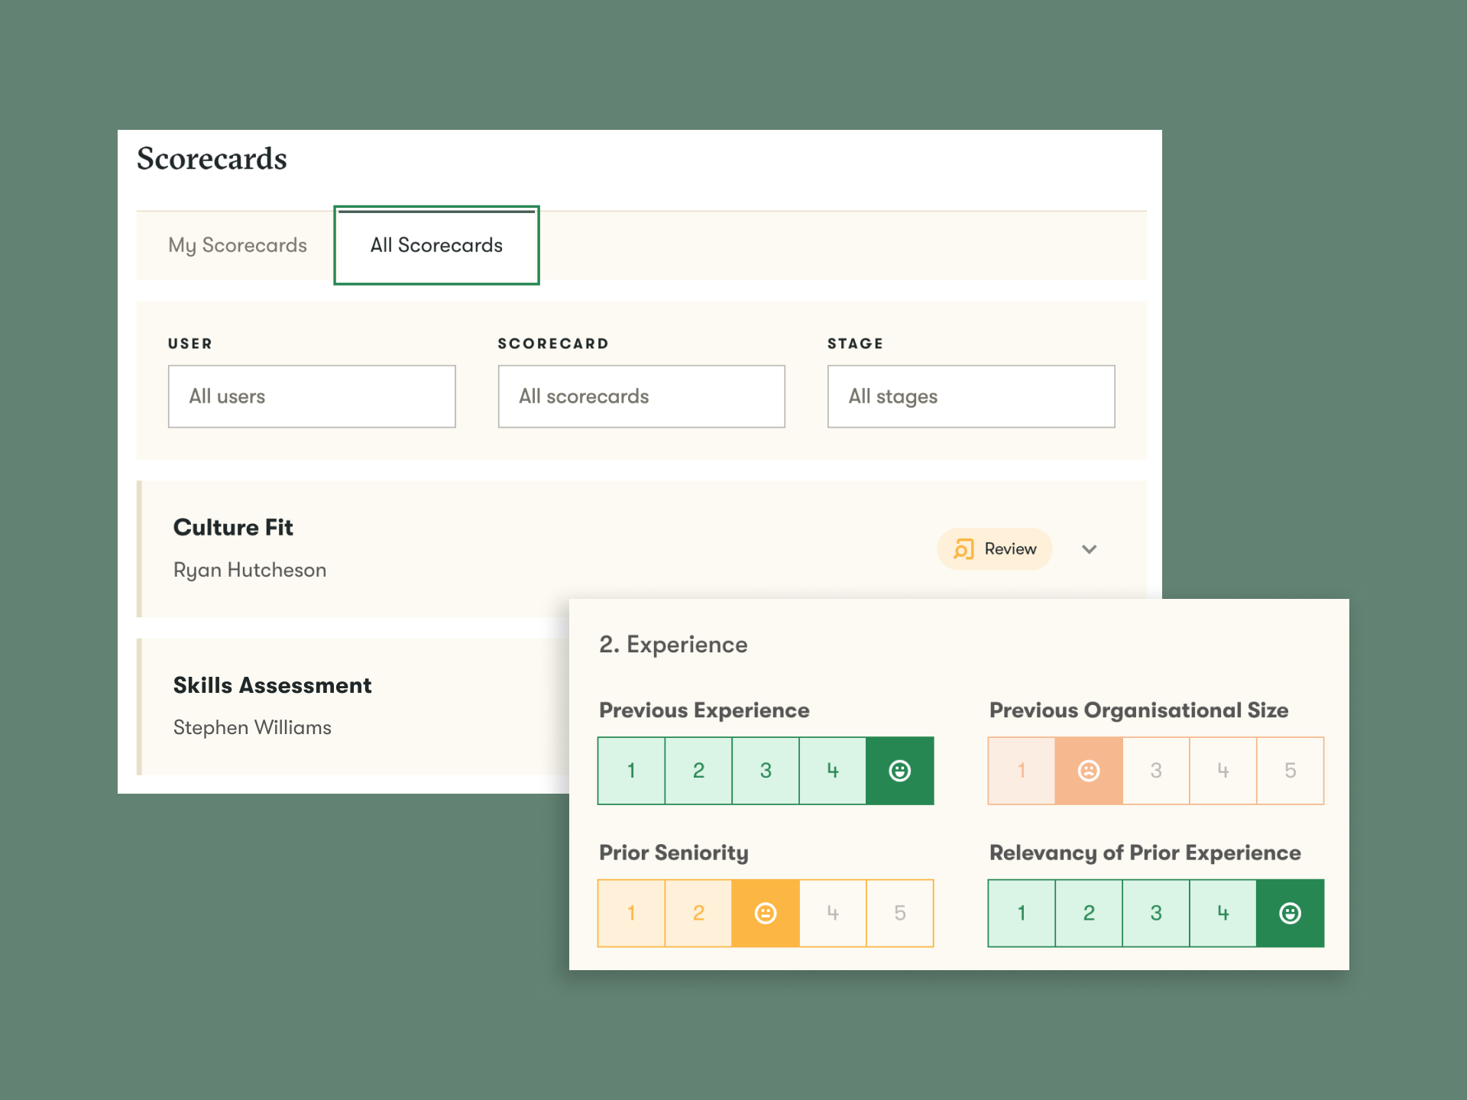Open Skills Assessment scorecard title
The width and height of the screenshot is (1467, 1100).
272,685
